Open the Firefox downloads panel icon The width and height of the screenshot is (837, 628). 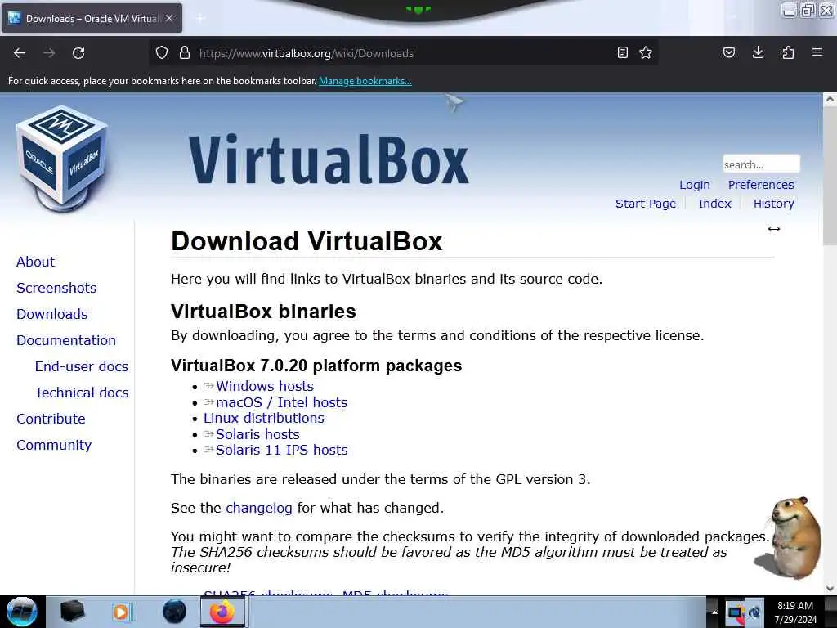758,52
